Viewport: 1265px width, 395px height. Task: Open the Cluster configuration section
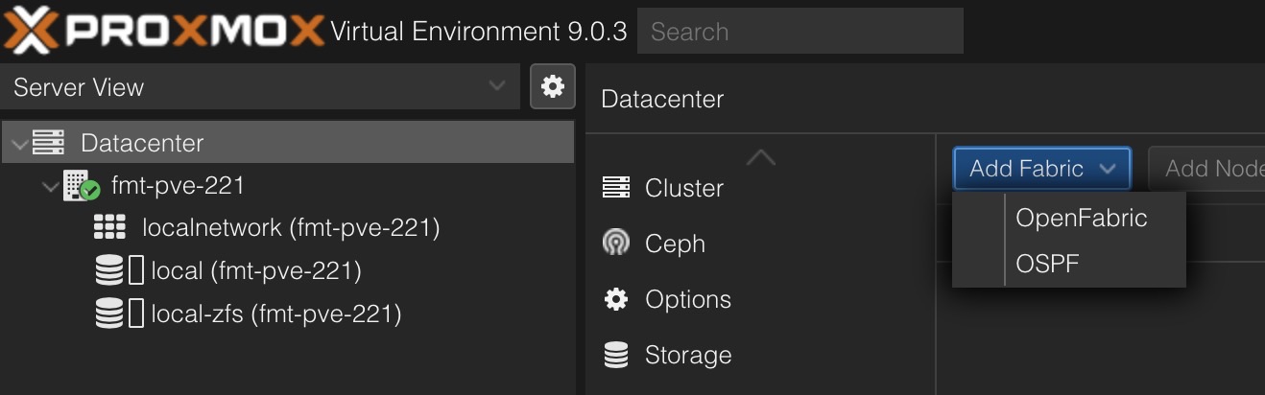[683, 188]
